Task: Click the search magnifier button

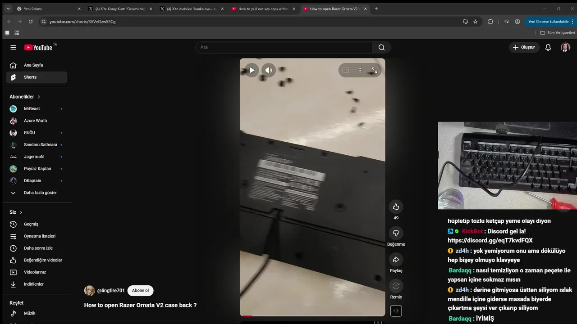Action: pos(382,47)
